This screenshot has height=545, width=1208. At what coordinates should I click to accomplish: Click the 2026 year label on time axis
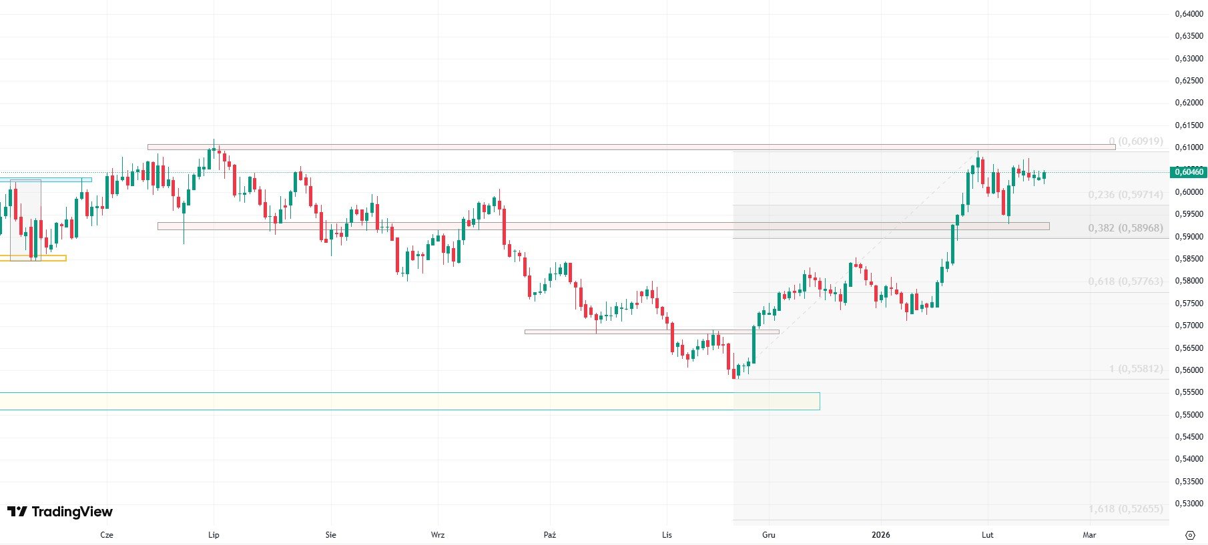coord(881,535)
